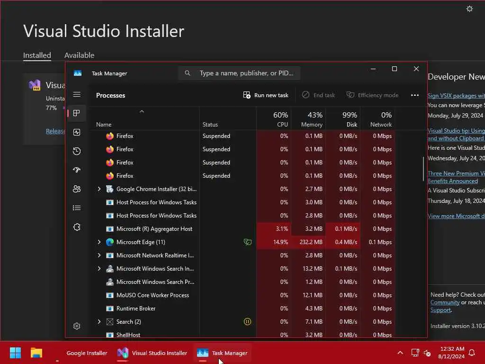Screen dimensions: 485x364
Task: Click muted volume tray icon
Action: click(x=427, y=353)
